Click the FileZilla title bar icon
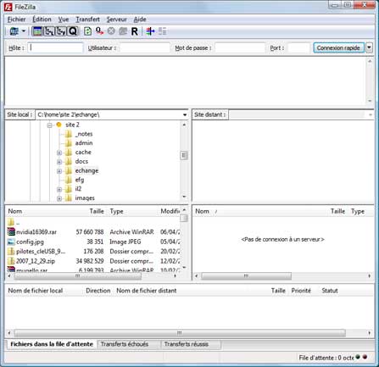Viewport: 379px width, 367px height. pos(8,7)
